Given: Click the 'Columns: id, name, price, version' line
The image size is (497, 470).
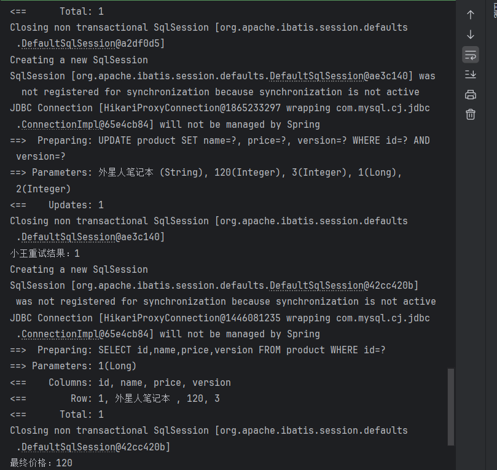Looking at the screenshot, I should point(120,383).
